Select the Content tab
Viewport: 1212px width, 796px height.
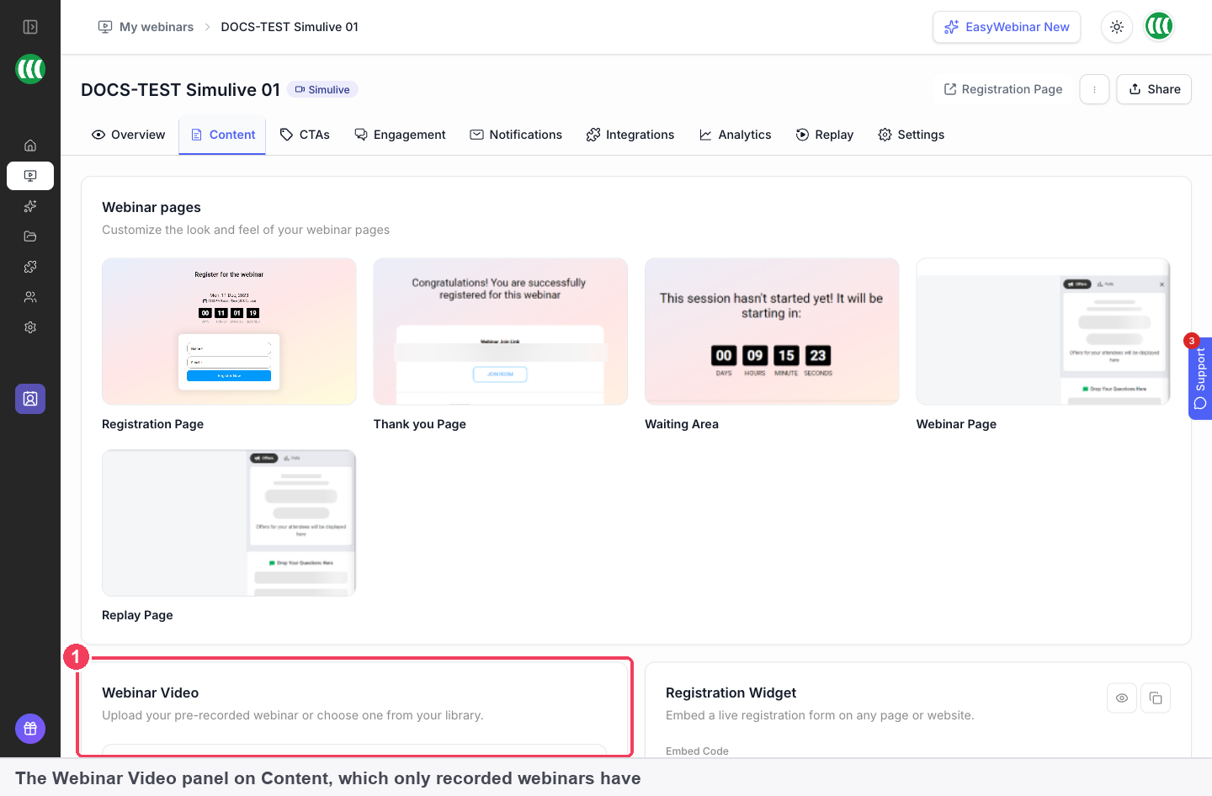click(x=222, y=135)
